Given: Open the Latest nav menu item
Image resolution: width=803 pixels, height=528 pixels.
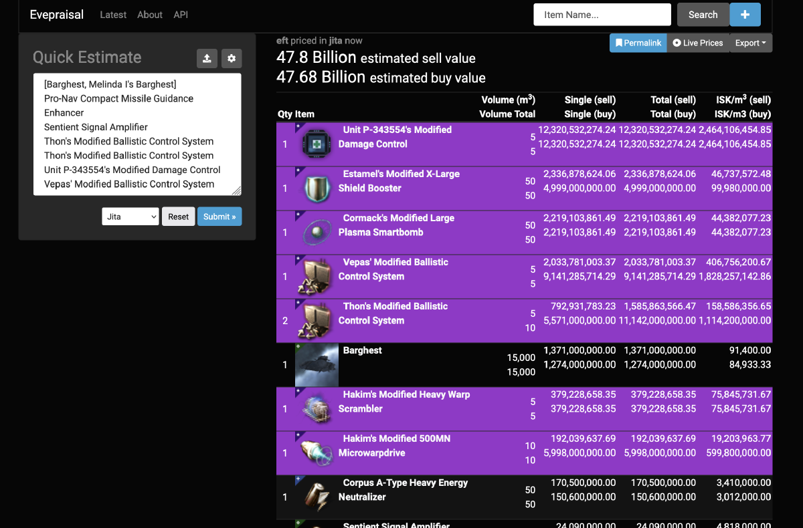Looking at the screenshot, I should pyautogui.click(x=113, y=15).
